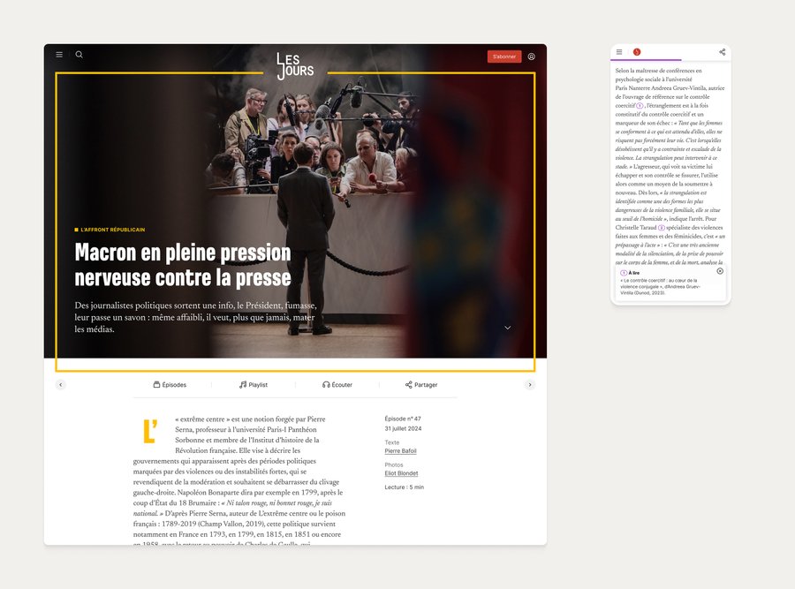Click footnote marker 2 after Christelle Taraud

pyautogui.click(x=662, y=227)
